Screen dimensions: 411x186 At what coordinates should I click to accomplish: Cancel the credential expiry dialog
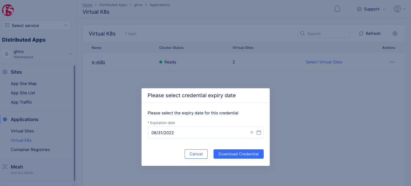(x=196, y=154)
